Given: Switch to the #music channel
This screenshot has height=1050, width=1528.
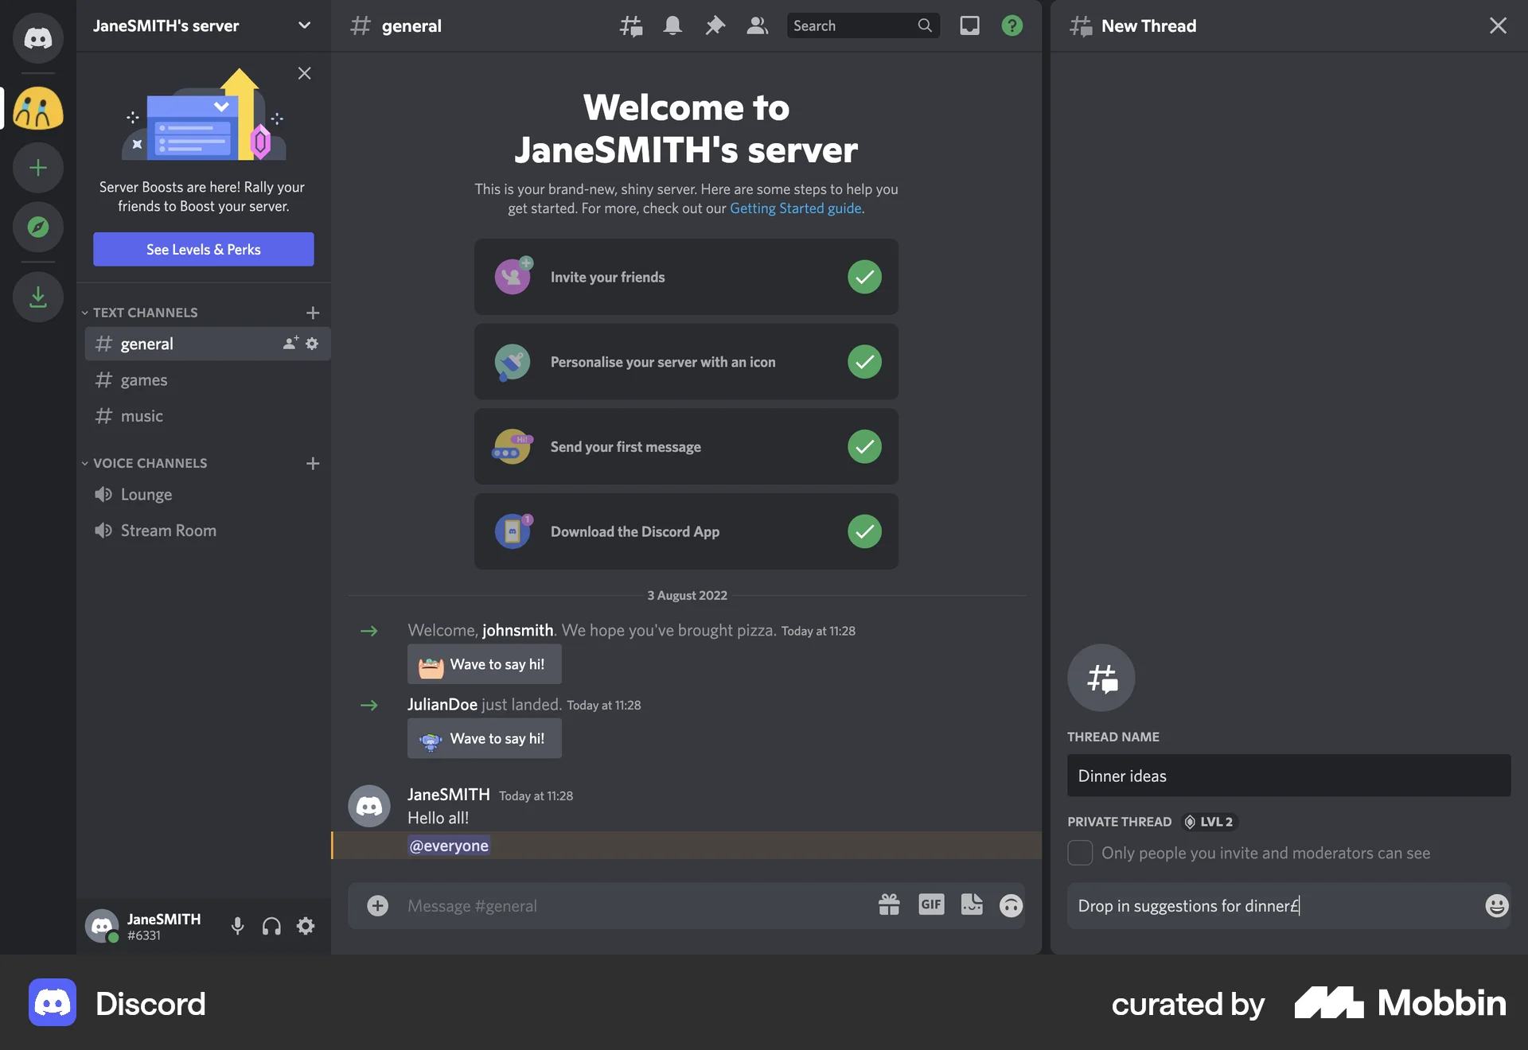Looking at the screenshot, I should 141,416.
